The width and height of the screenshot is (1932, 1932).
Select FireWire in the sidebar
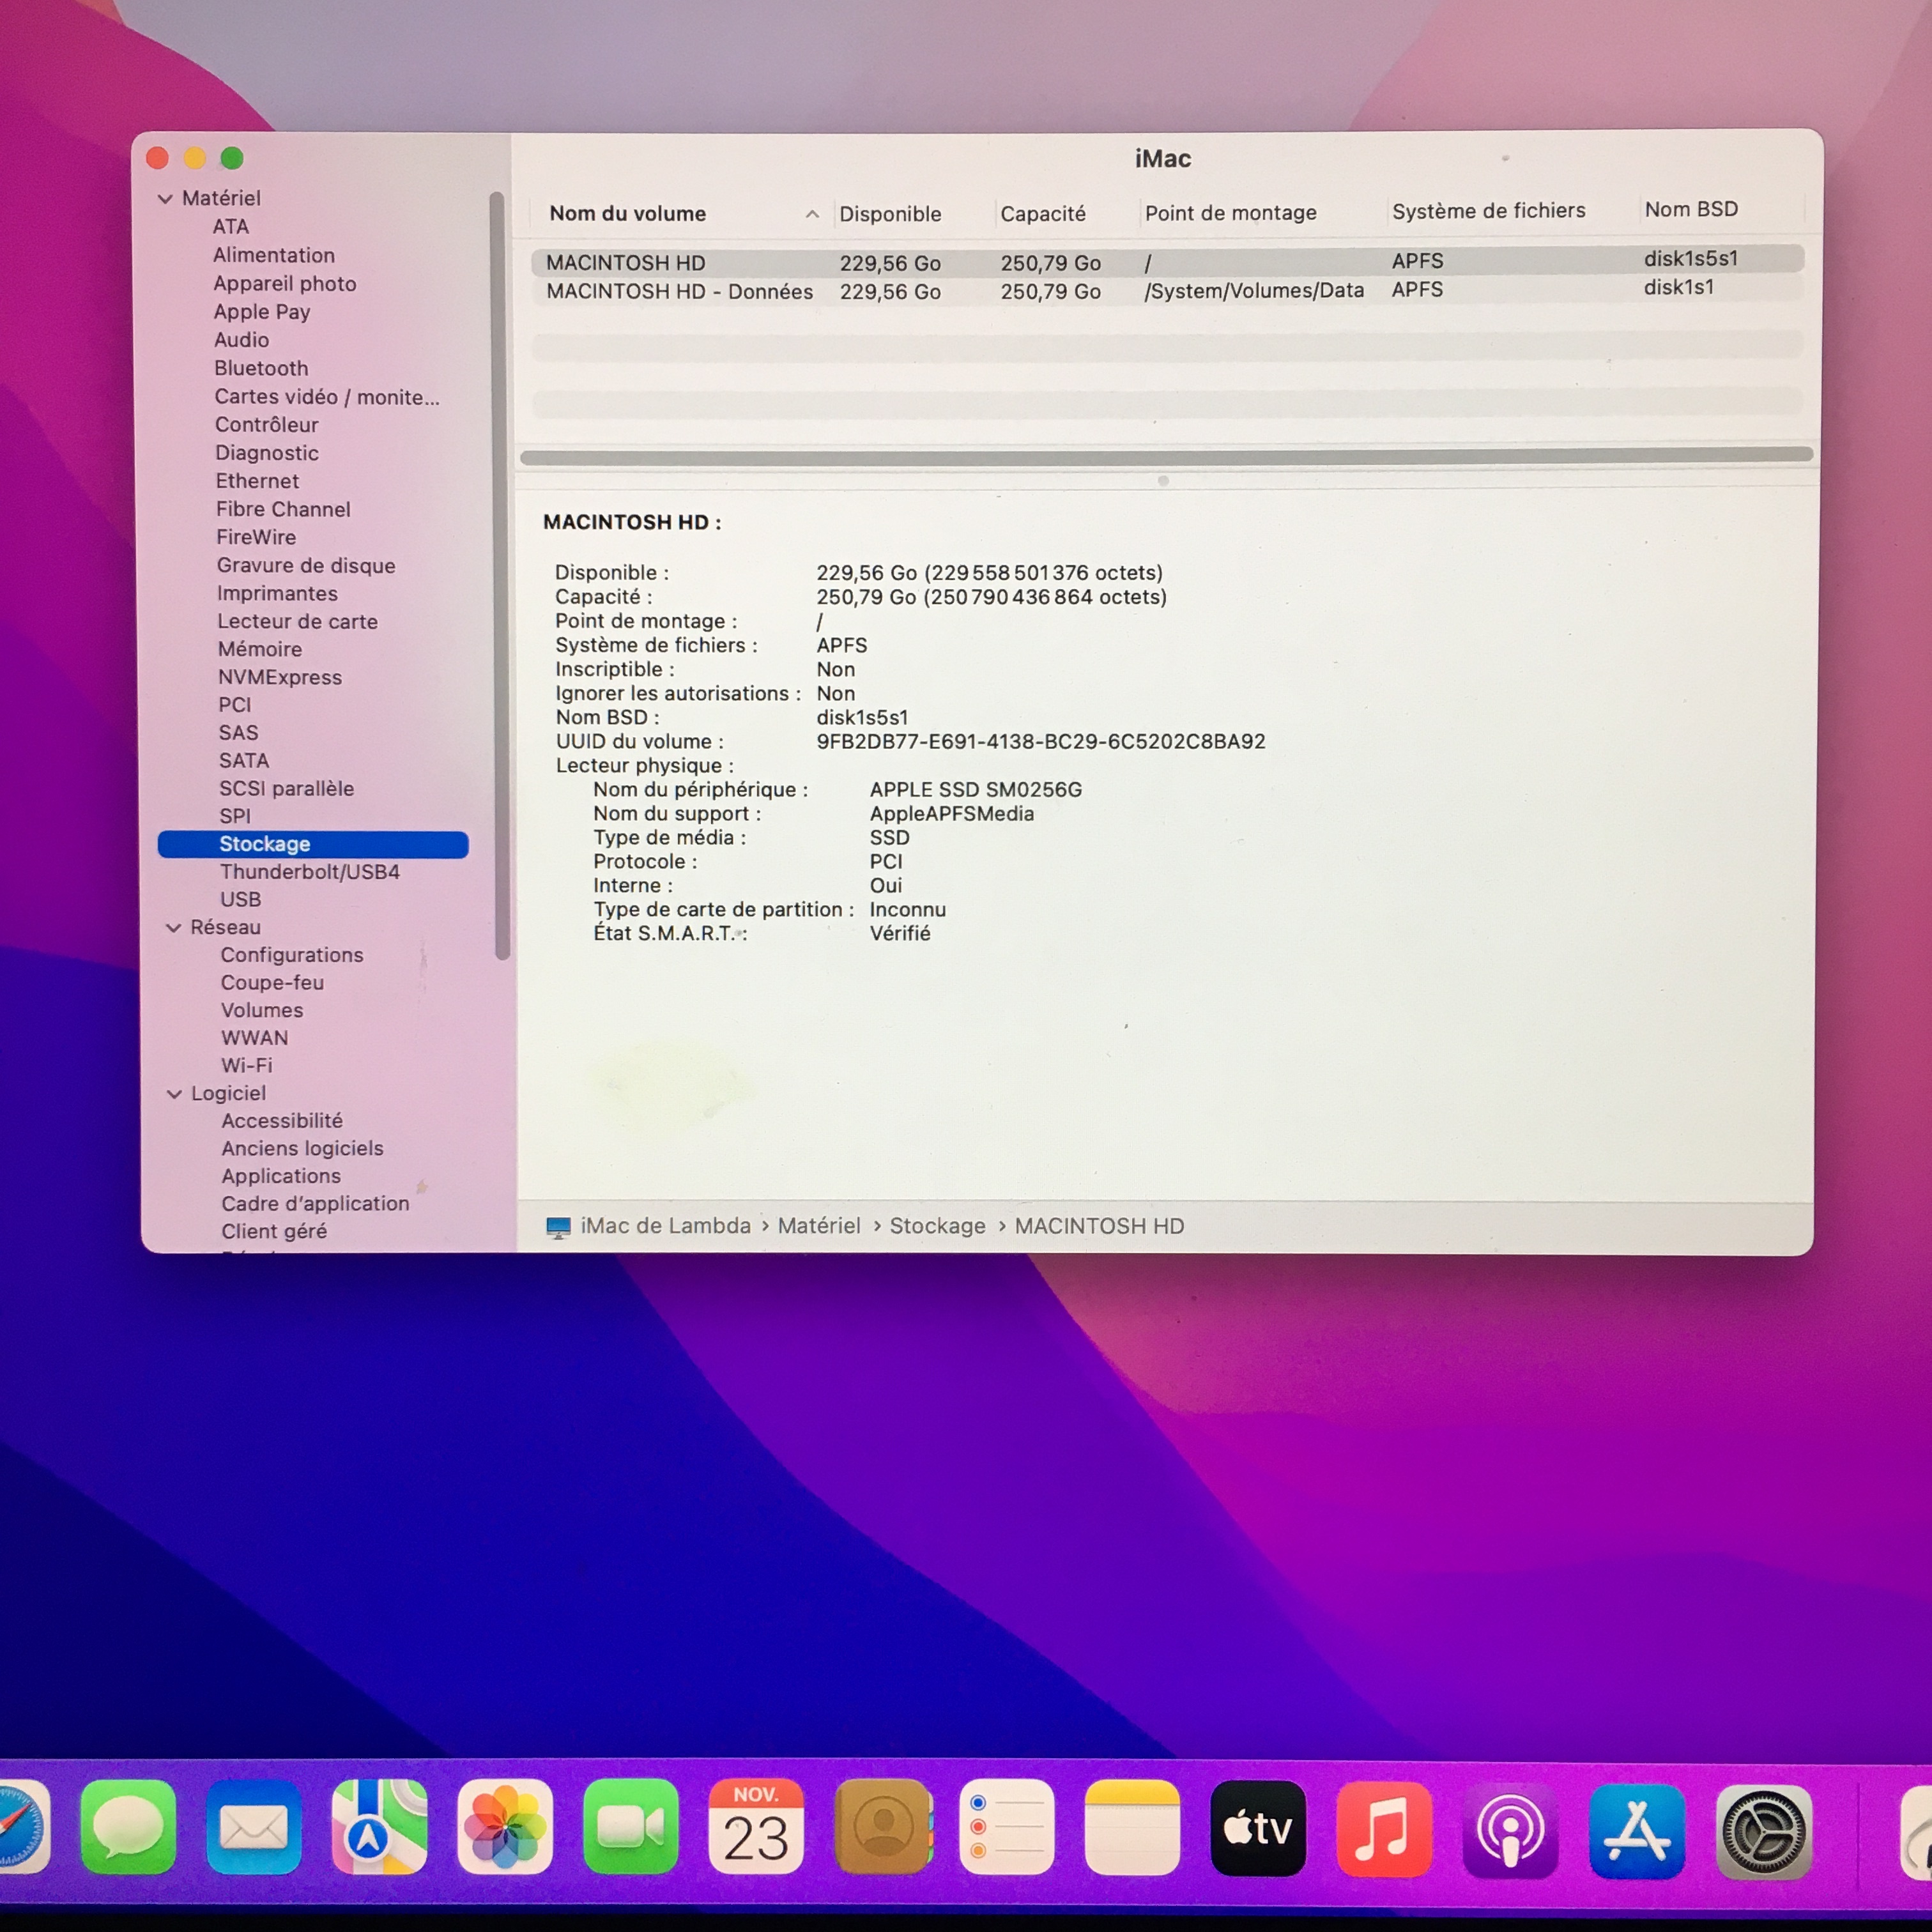click(x=256, y=537)
